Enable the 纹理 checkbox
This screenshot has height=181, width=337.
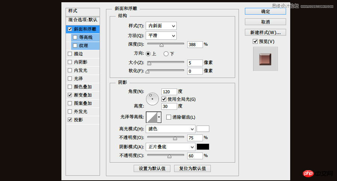[x=75, y=45]
